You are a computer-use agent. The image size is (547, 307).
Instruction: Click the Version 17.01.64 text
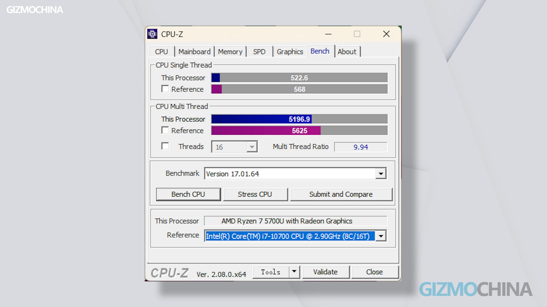[x=232, y=174]
